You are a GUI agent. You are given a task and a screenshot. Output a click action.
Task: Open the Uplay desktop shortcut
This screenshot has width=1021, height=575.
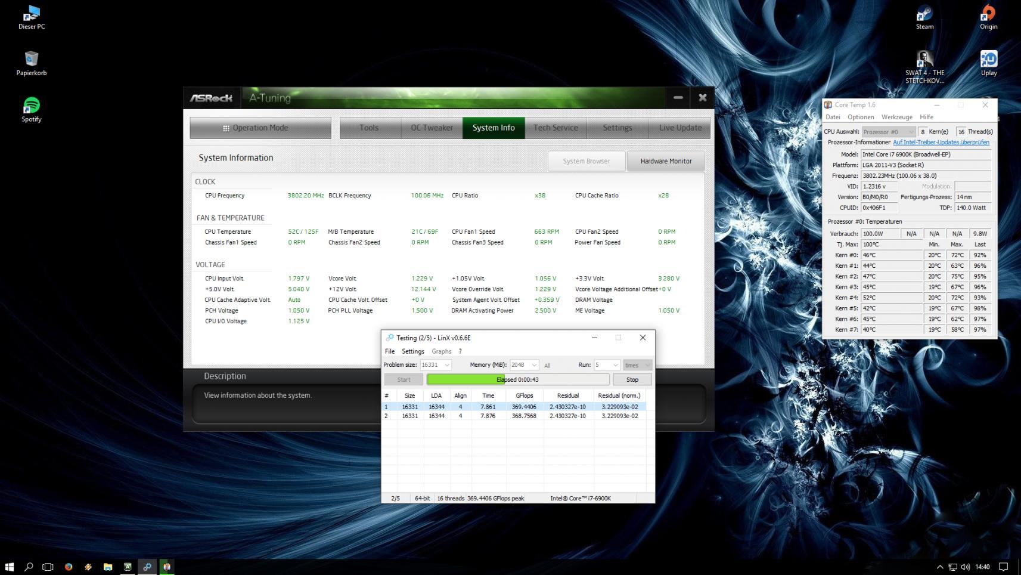(x=988, y=63)
